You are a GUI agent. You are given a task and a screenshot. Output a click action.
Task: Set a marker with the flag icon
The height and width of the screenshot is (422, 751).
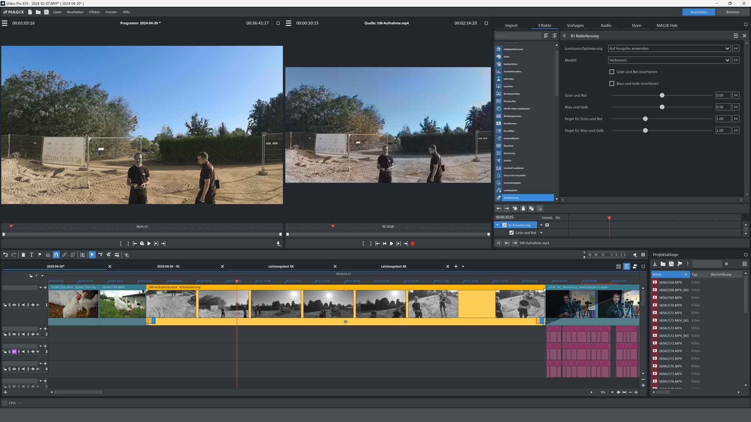click(40, 255)
